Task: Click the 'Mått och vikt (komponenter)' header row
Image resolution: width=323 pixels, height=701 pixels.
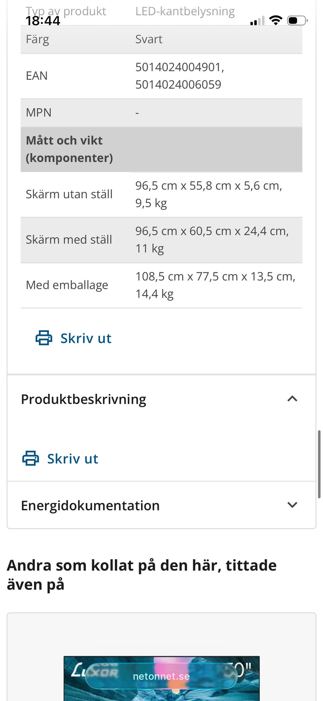Action: [x=161, y=149]
